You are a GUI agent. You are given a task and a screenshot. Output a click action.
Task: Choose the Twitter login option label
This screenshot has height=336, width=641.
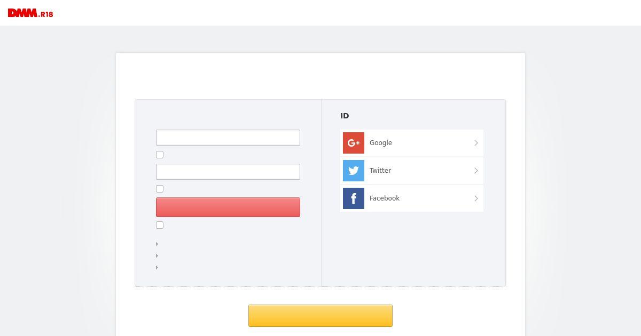[380, 171]
